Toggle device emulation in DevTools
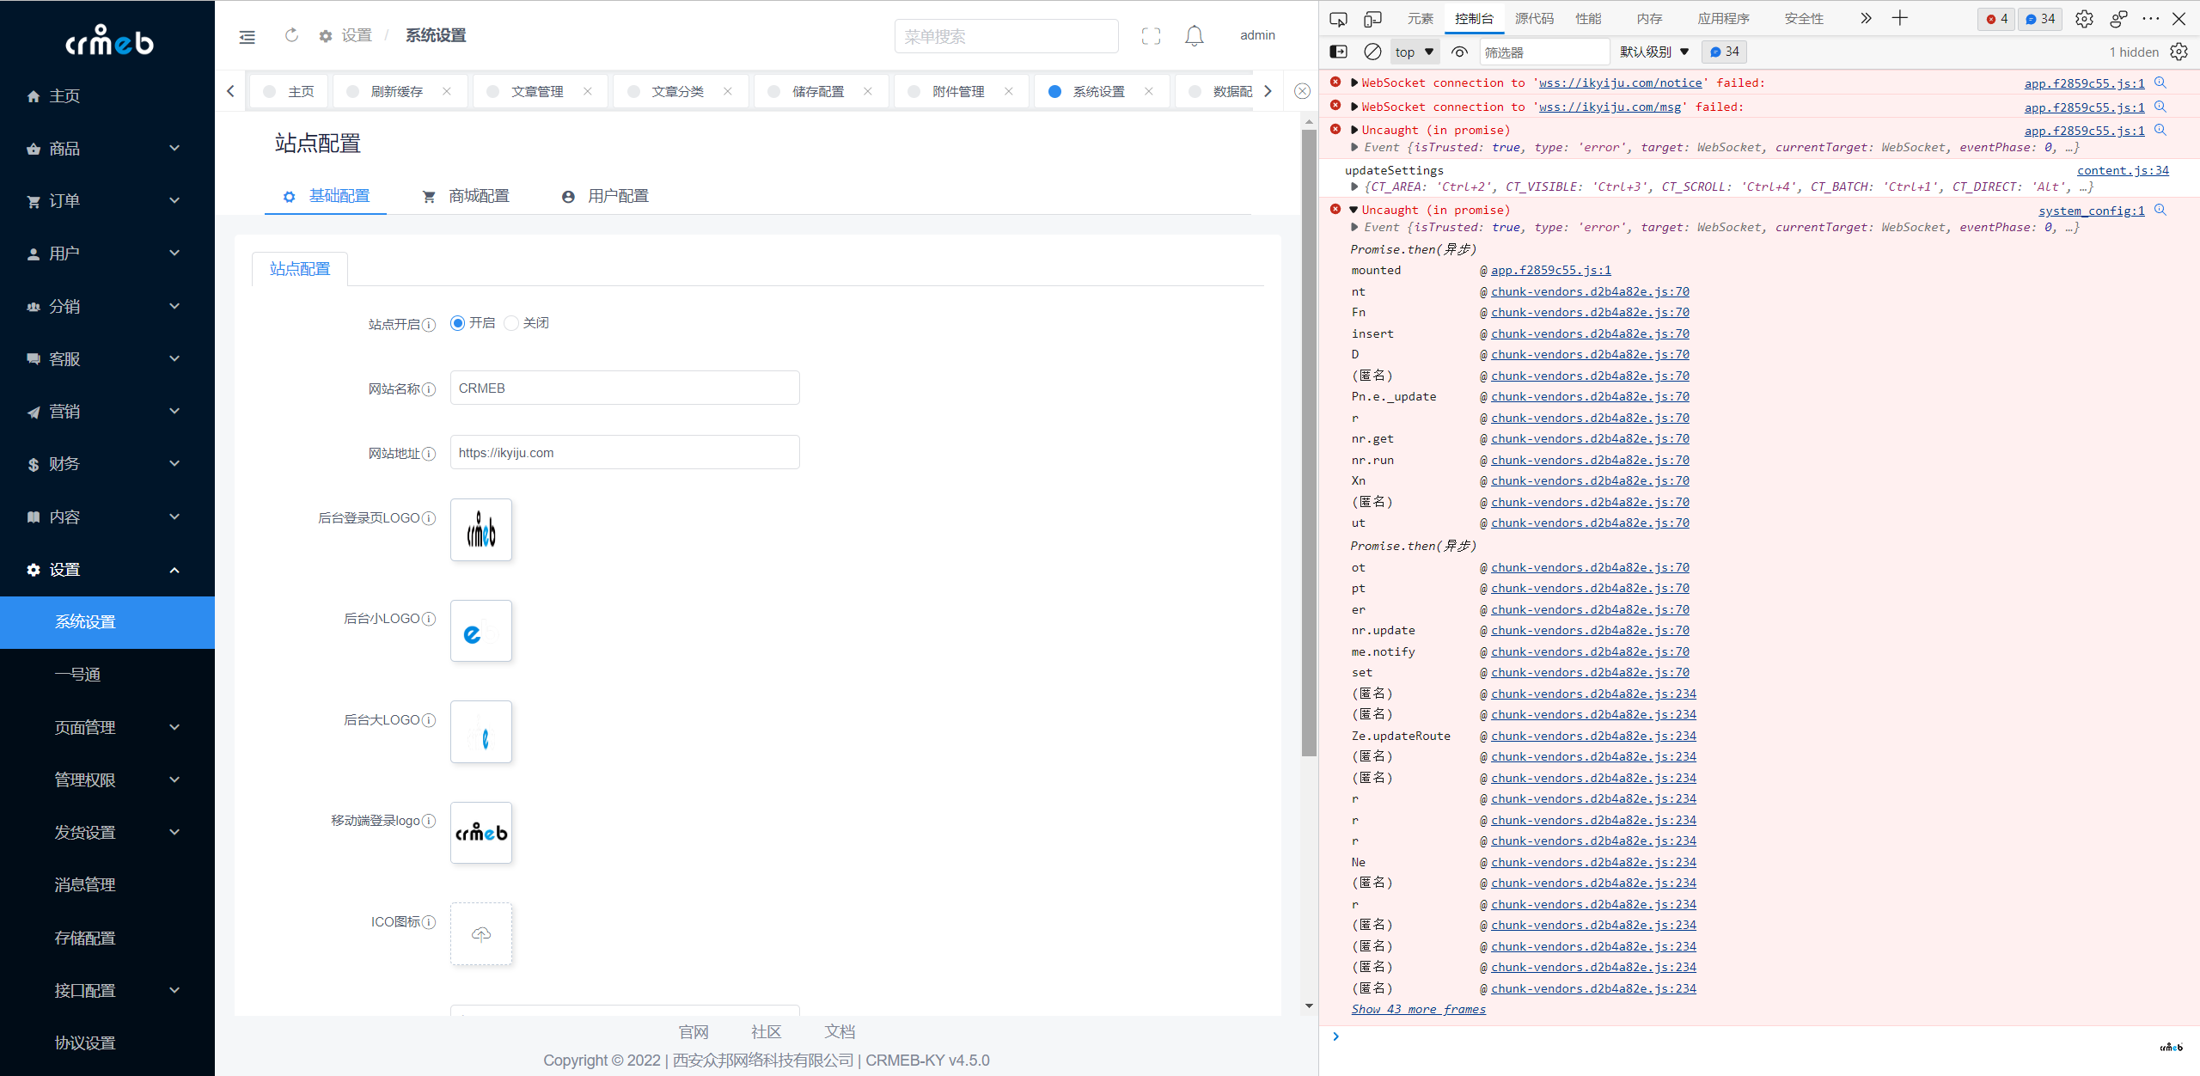 [1372, 19]
